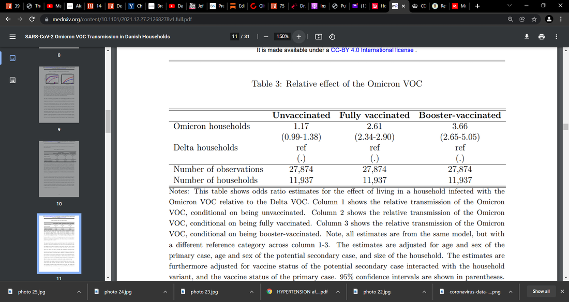Click the fit to page icon

click(x=319, y=37)
